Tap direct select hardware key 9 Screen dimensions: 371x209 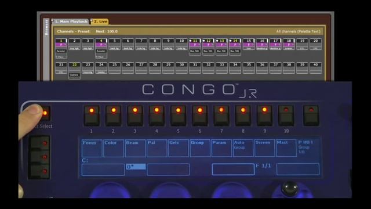(264, 116)
